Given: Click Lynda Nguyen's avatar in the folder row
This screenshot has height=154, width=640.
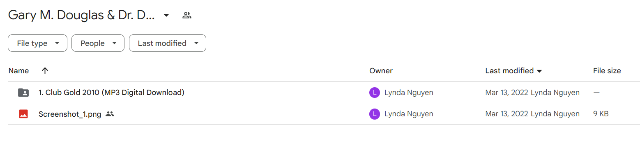Looking at the screenshot, I should 374,93.
